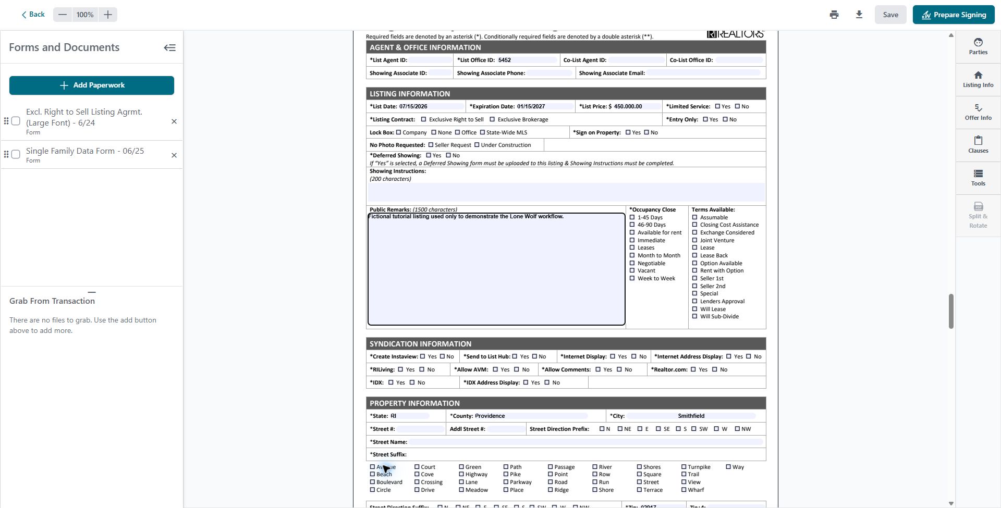The width and height of the screenshot is (1001, 508).
Task: Click the Street Name field
Action: click(x=586, y=442)
